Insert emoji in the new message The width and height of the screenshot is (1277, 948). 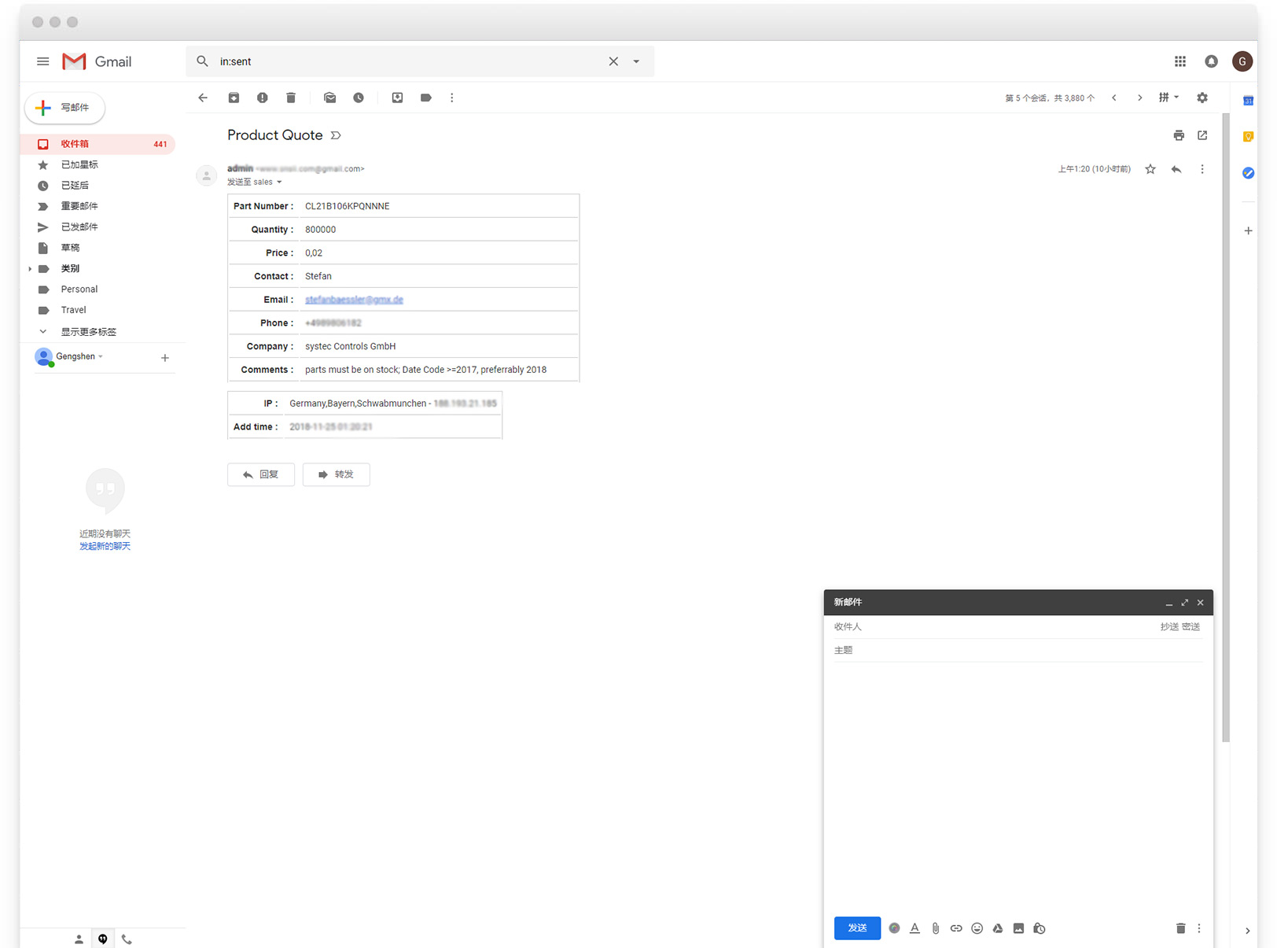pos(977,928)
